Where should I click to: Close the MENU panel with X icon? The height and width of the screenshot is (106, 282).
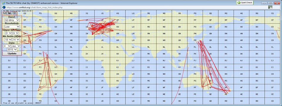click(x=15, y=13)
